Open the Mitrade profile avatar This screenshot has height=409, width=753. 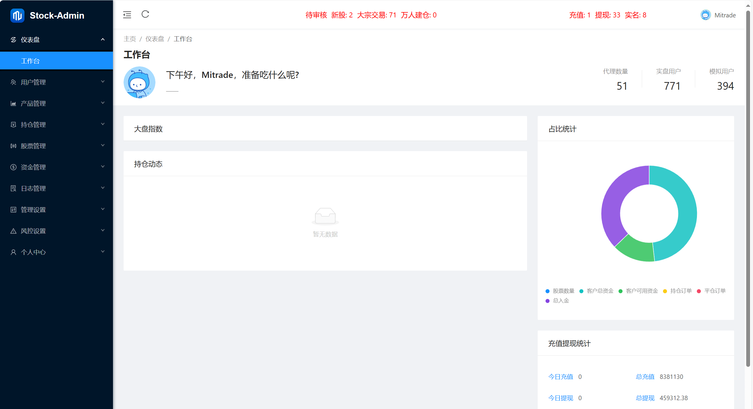pos(706,15)
